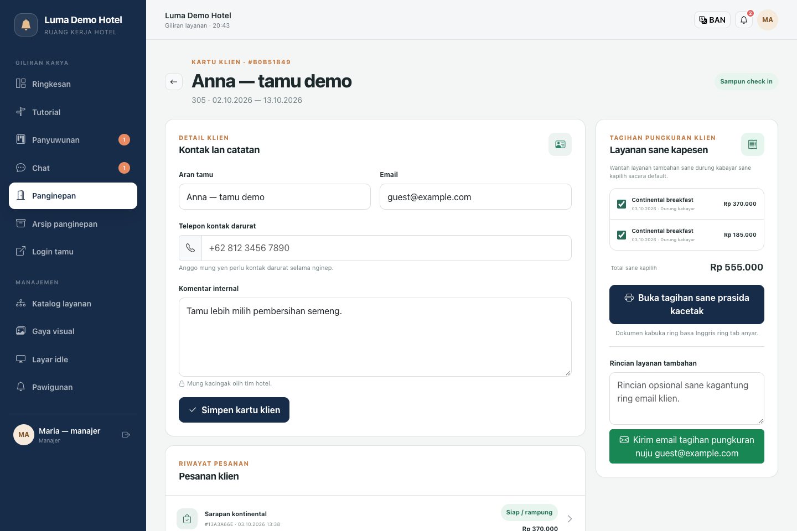
Task: Click the phone icon beside emergency contact
Action: pos(190,248)
